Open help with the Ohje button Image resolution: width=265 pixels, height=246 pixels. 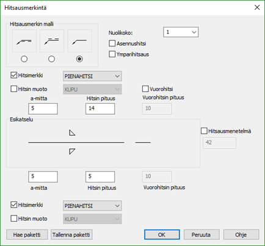[241, 234]
